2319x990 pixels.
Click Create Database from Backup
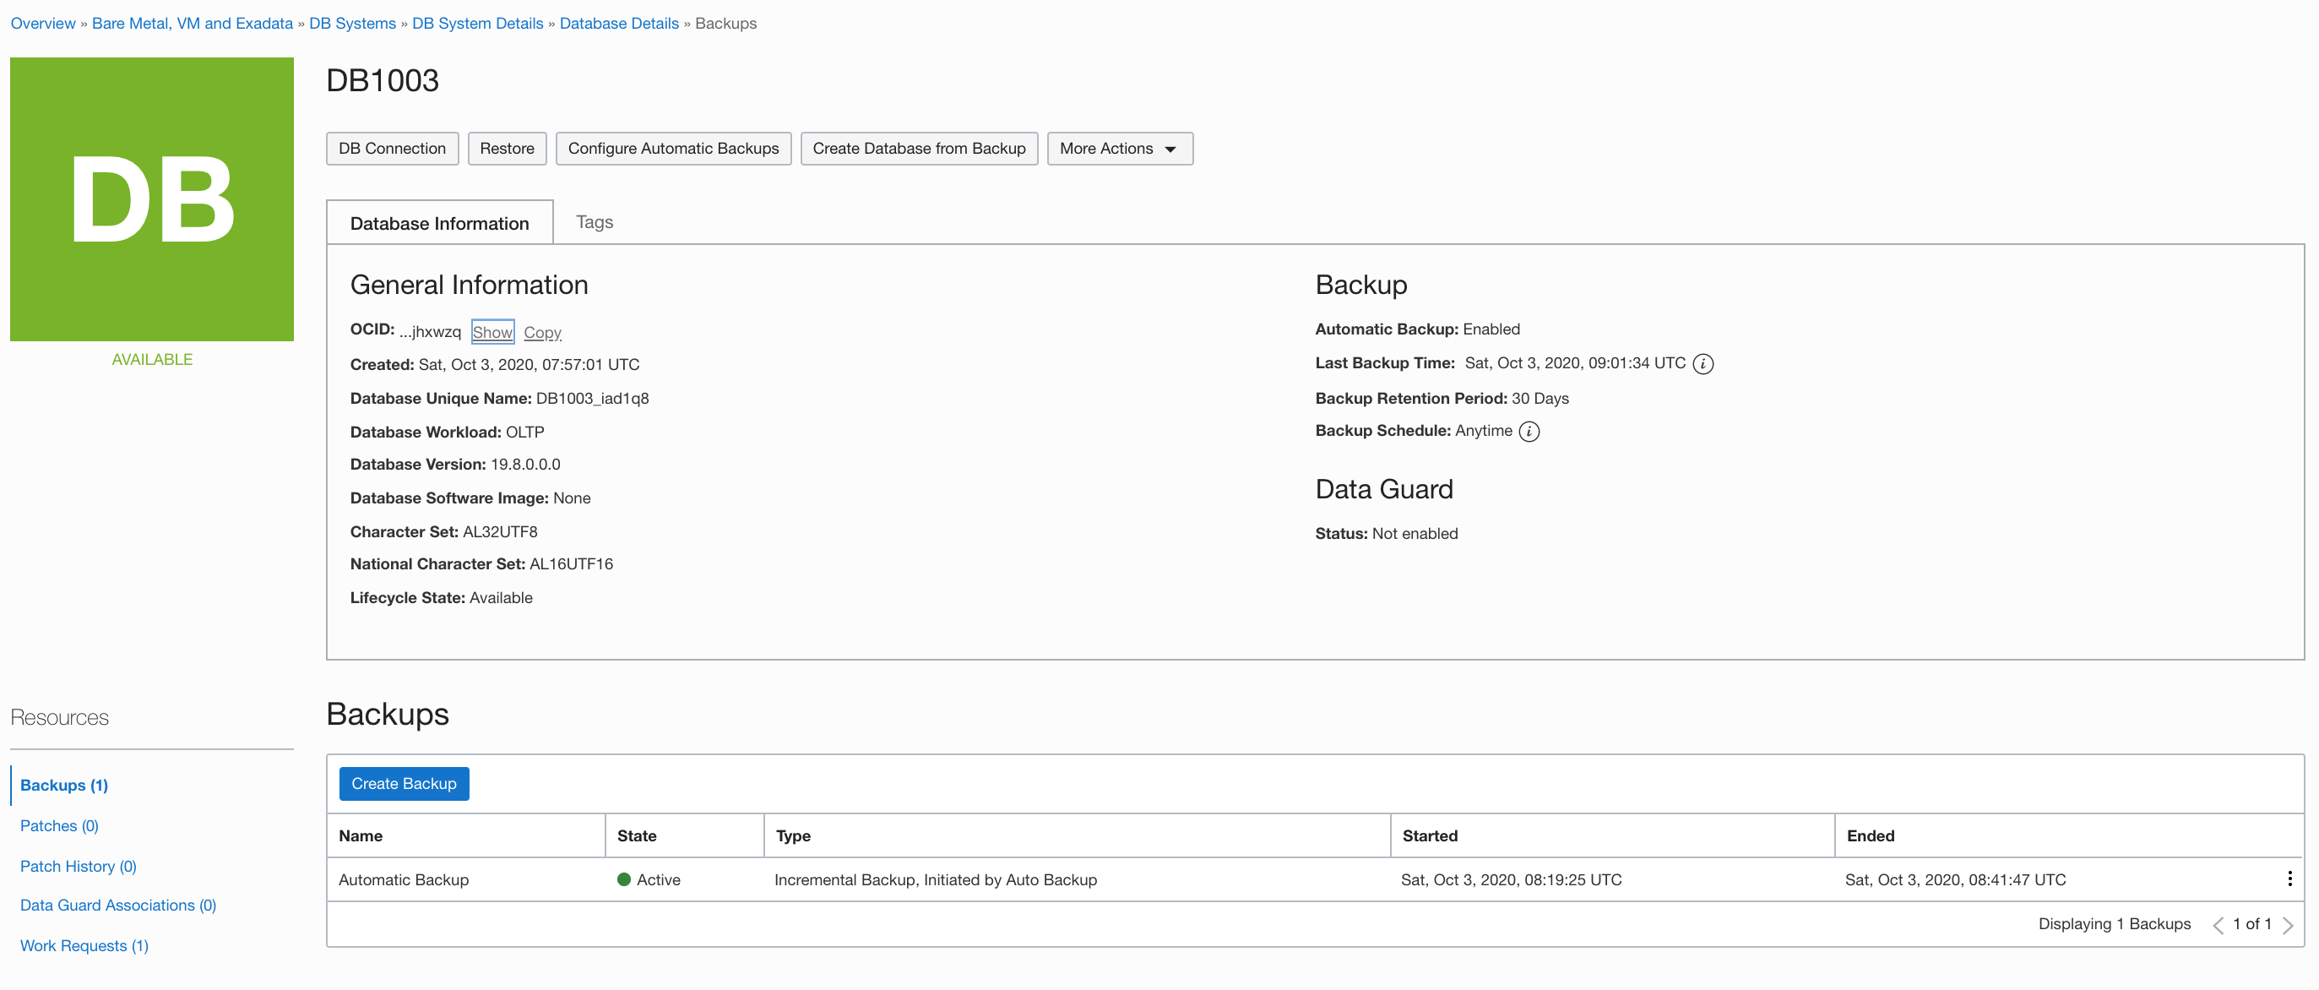(918, 149)
